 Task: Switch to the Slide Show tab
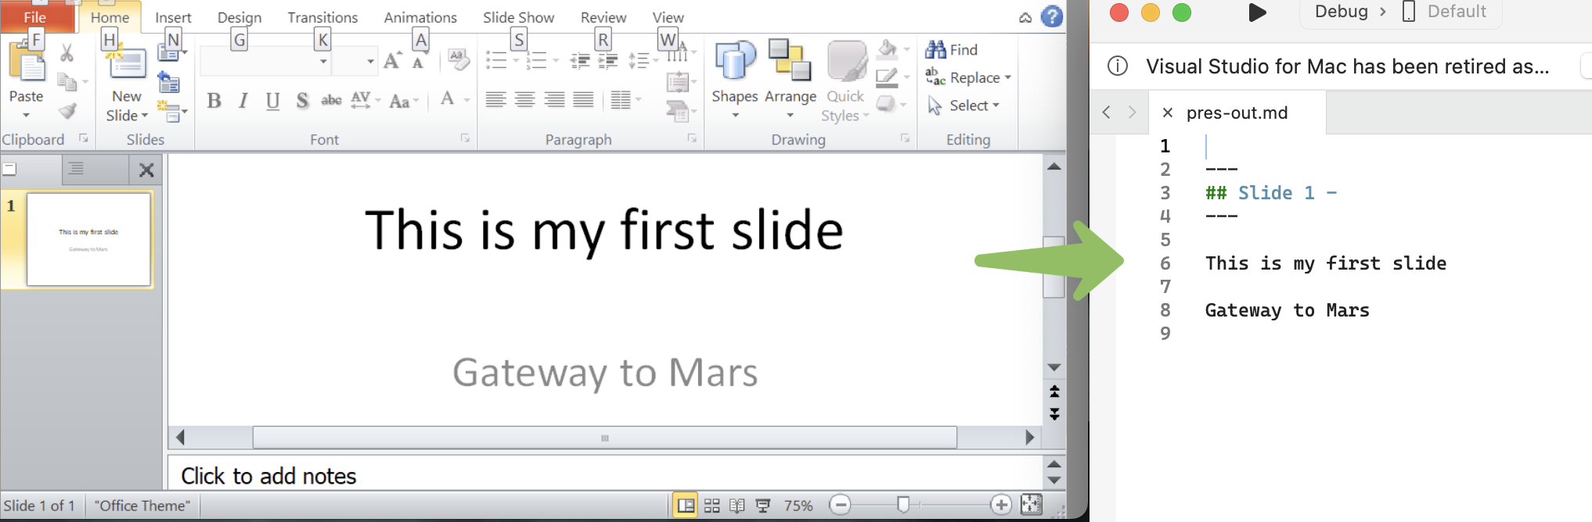[518, 17]
